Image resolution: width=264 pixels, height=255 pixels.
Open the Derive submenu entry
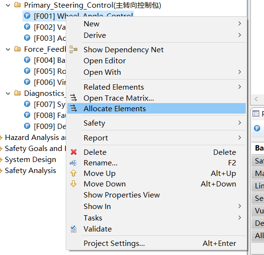[x=156, y=35]
